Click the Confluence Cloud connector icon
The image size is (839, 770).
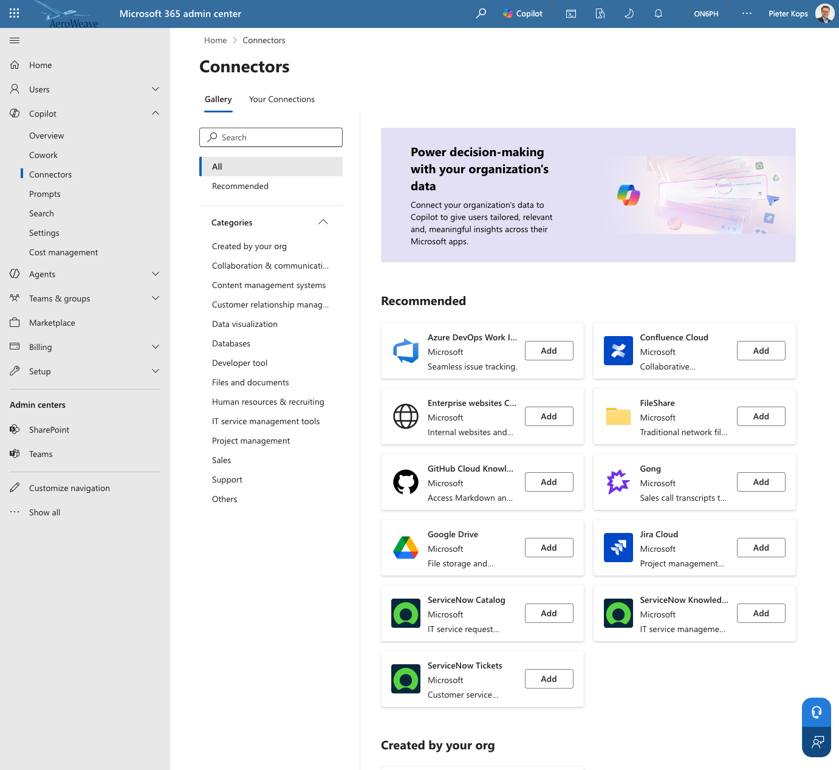tap(618, 351)
